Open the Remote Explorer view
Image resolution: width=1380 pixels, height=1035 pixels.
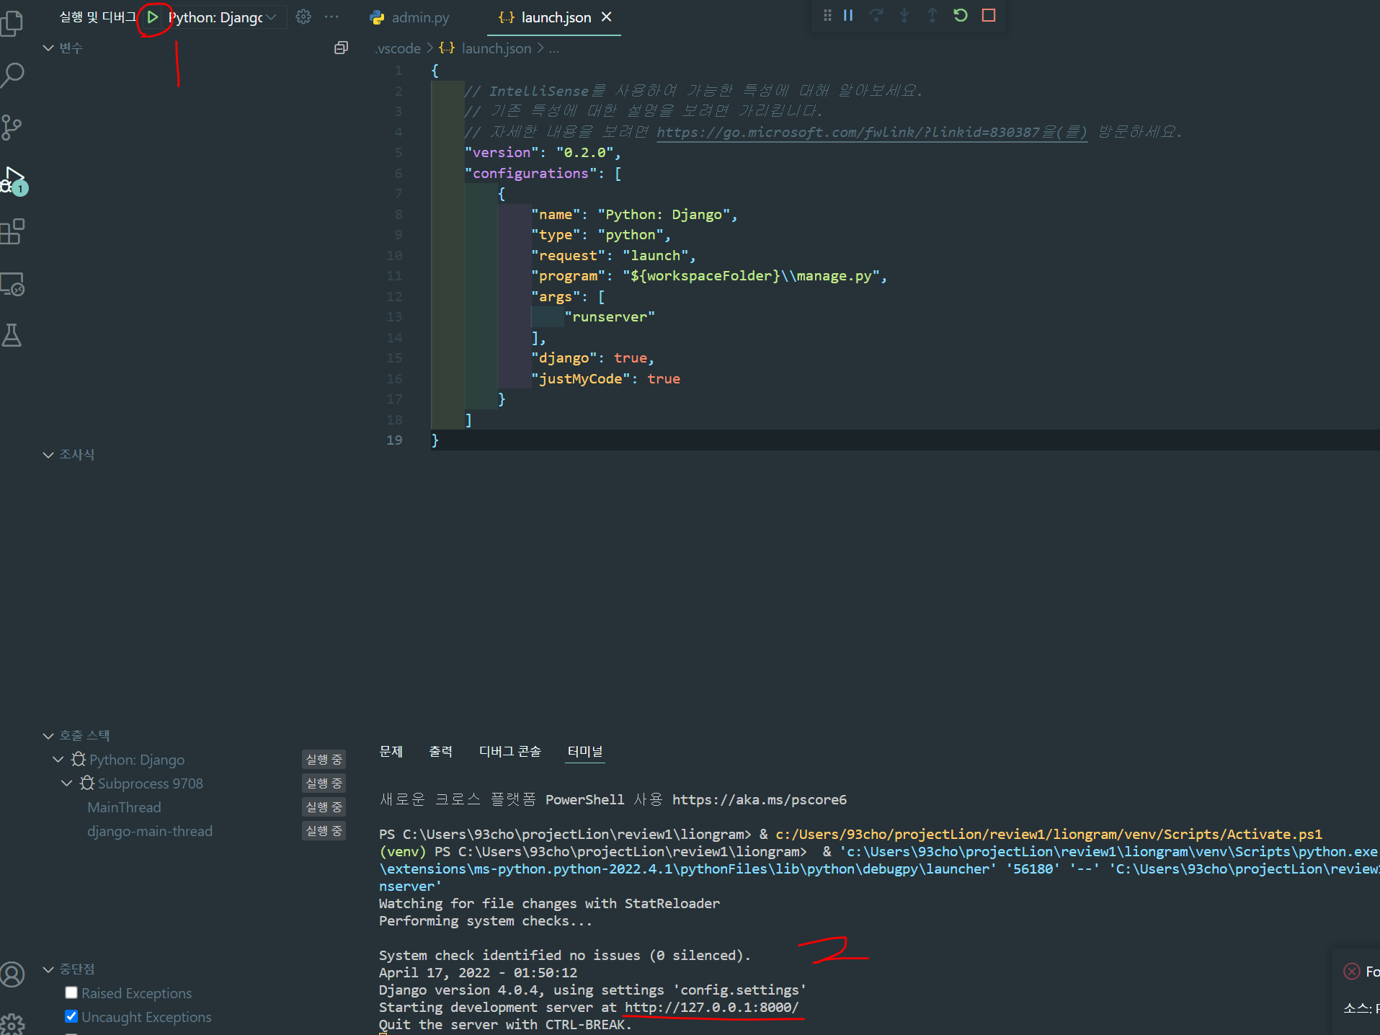point(12,284)
